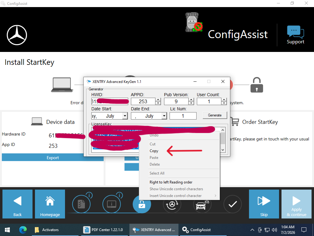Switch to ConfigAssist taskbar item
Image resolution: width=314 pixels, height=236 pixels.
click(x=203, y=230)
